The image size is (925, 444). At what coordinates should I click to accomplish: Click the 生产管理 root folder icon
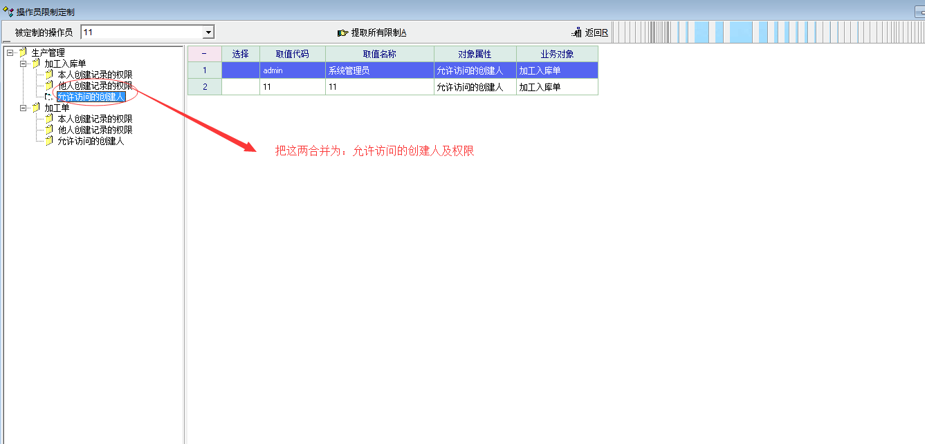coord(23,52)
